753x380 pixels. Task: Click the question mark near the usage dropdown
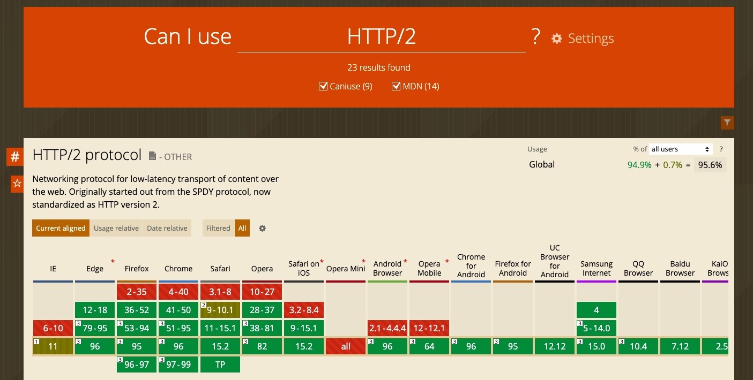(x=721, y=149)
